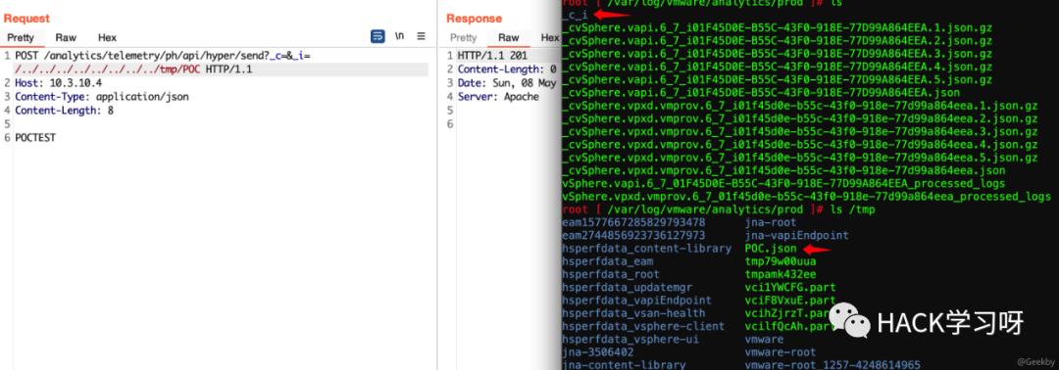This screenshot has width=1059, height=370.
Task: Click _cvSphere.vpxd.vmprov file ending 864eea.json
Action: [783, 170]
